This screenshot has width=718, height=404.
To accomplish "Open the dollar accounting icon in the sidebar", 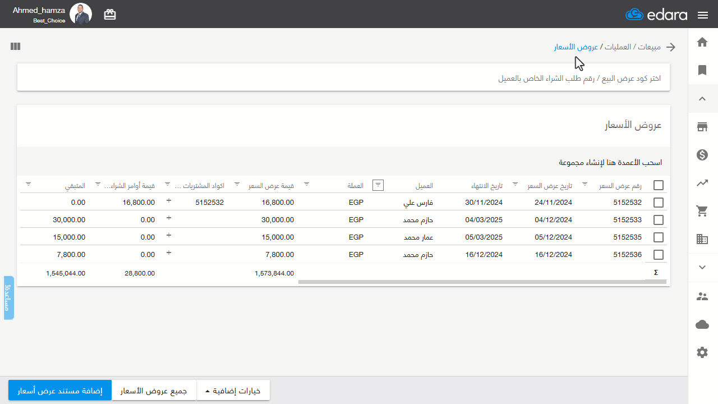I will coord(702,155).
